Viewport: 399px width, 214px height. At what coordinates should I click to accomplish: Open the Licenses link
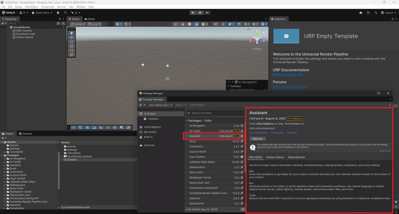292,133
